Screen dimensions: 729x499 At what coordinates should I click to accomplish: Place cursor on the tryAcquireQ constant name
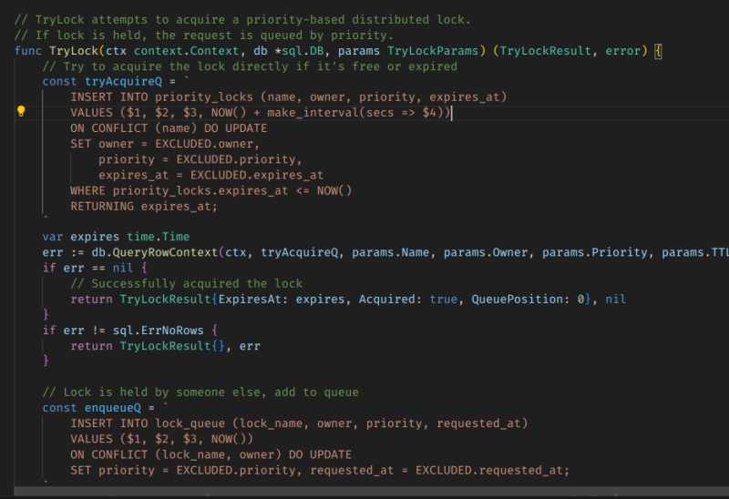point(112,81)
